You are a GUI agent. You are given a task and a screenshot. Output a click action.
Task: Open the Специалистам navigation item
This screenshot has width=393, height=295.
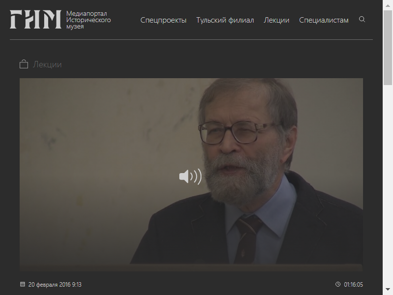tap(324, 20)
